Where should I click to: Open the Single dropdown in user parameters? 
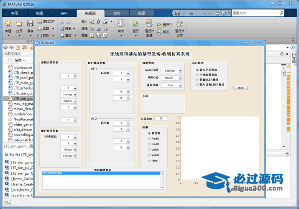click(x=69, y=150)
